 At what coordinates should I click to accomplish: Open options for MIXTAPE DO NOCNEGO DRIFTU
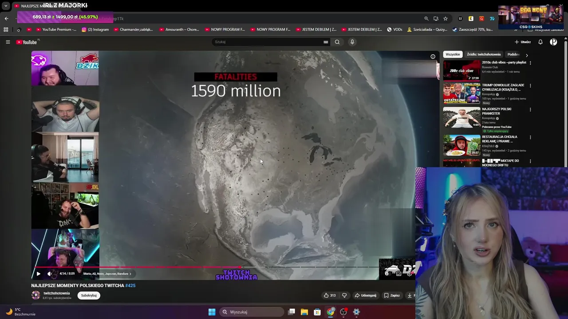(x=530, y=161)
